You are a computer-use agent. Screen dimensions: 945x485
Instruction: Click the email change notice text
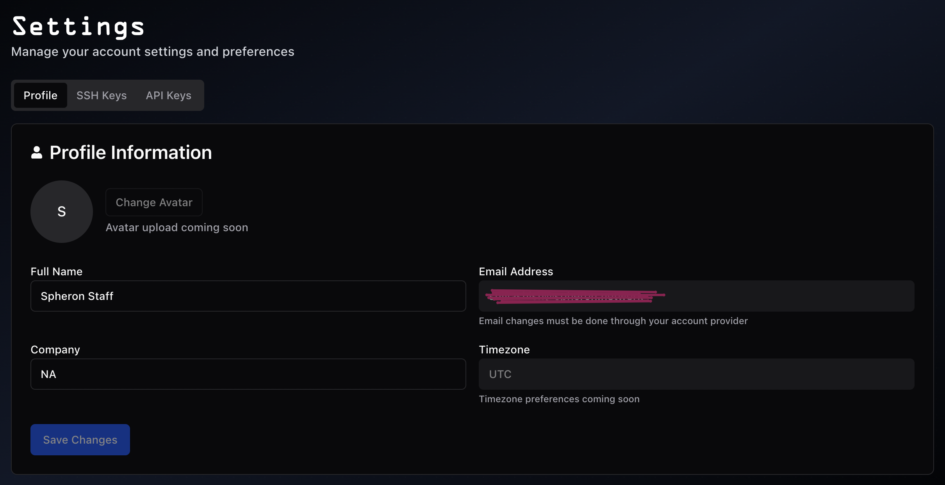613,321
